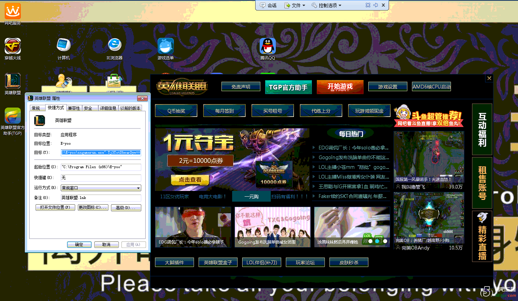The image size is (518, 301).
Task: Switch to the 兼容性 tab
Action: [74, 108]
